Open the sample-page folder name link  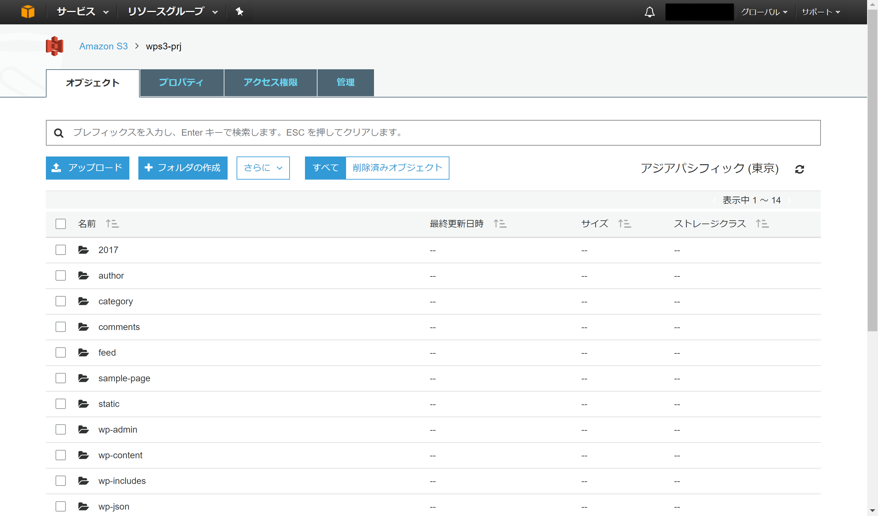(124, 378)
